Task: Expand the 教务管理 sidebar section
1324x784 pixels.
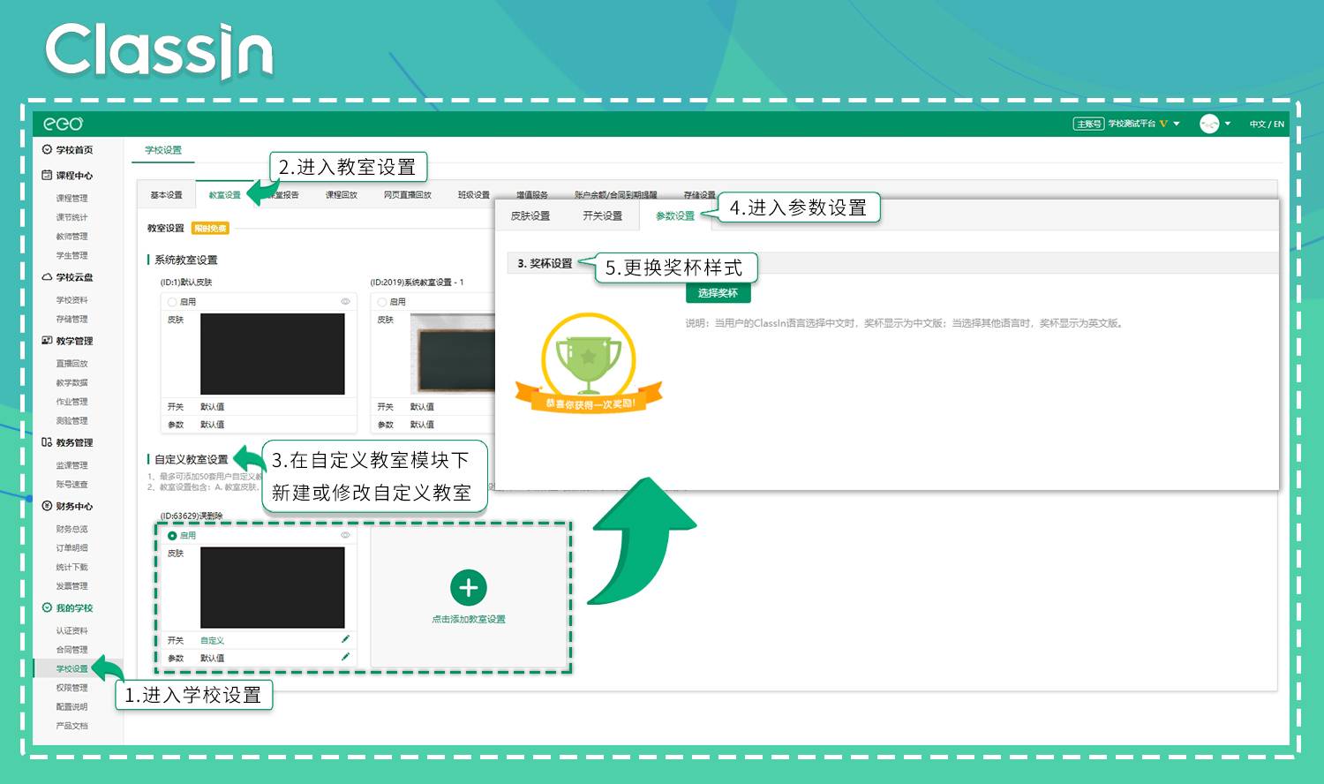Action: tap(74, 442)
